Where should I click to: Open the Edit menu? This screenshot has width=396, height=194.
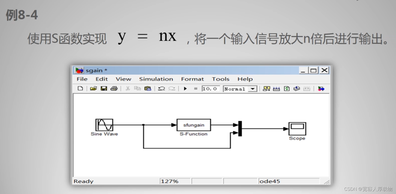102,79
